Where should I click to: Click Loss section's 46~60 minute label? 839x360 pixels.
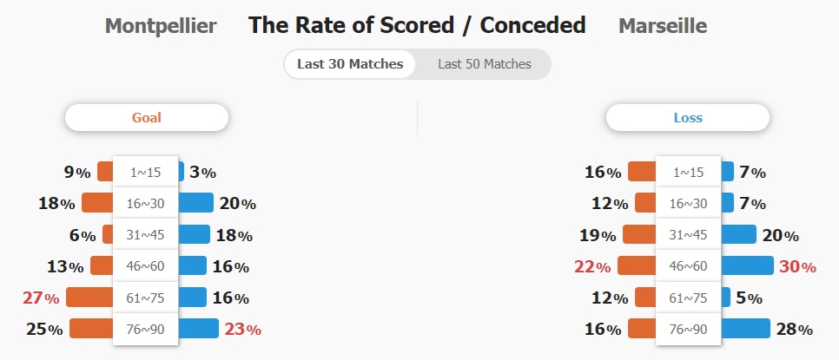688,266
